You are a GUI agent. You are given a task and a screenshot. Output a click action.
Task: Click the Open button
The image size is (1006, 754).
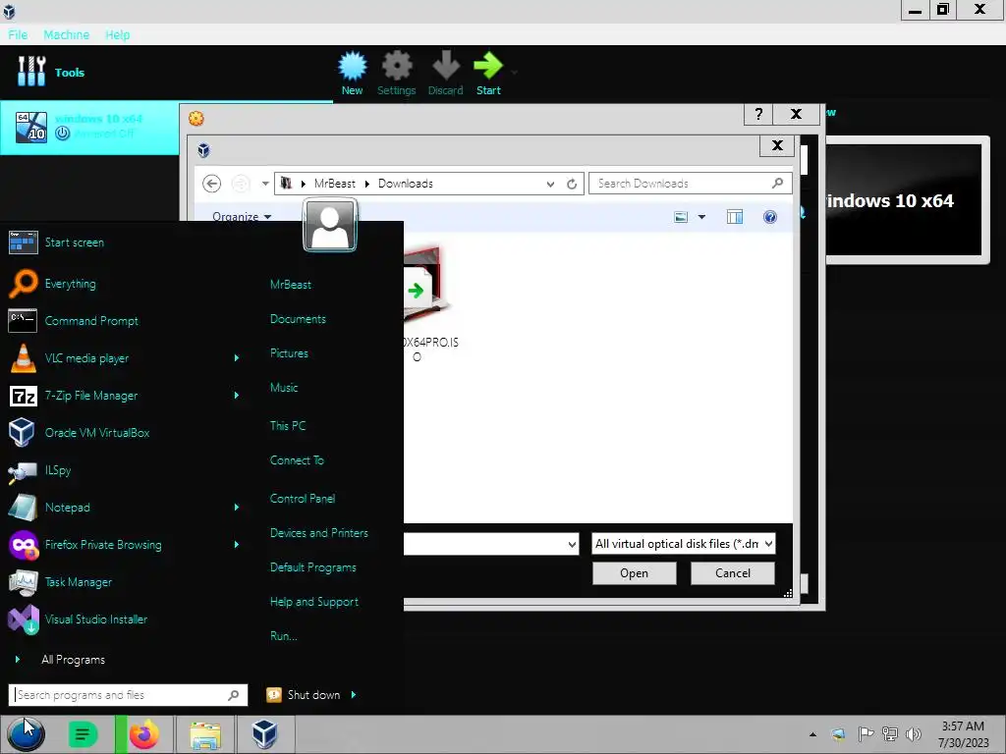634,573
